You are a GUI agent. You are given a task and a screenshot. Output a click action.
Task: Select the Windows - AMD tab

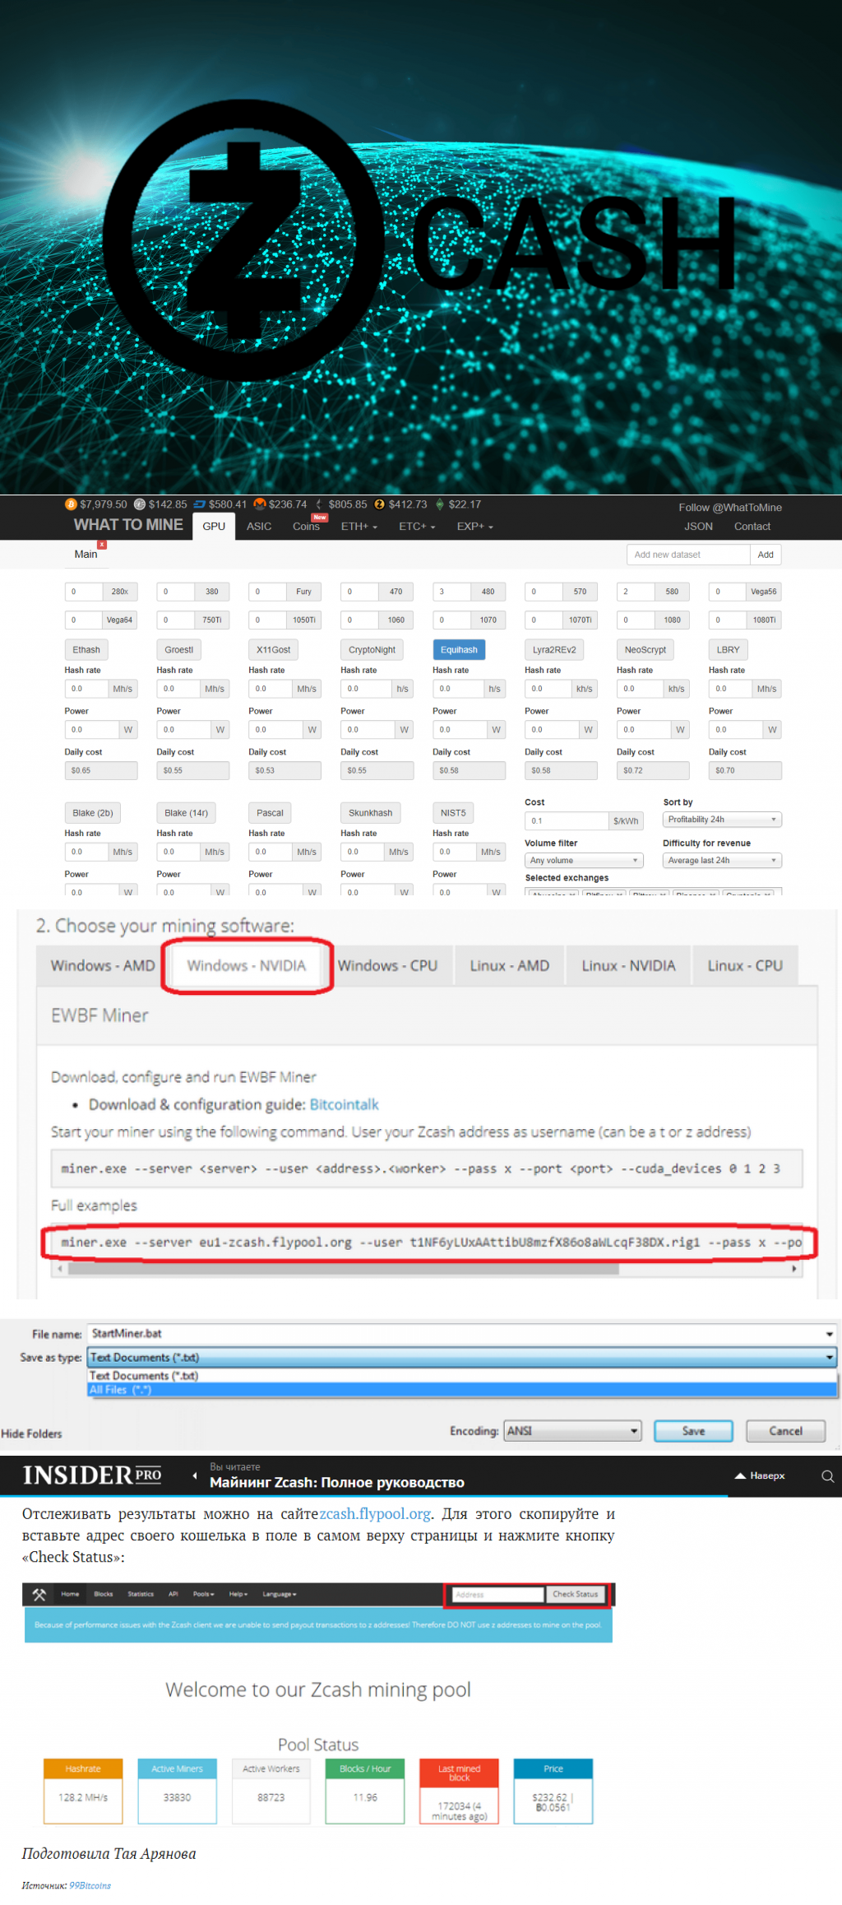(x=103, y=965)
